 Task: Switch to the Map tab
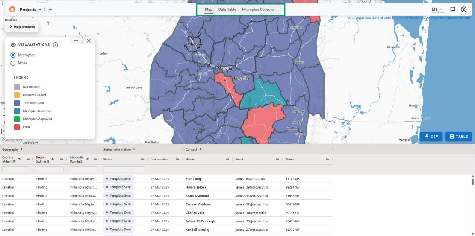click(209, 9)
